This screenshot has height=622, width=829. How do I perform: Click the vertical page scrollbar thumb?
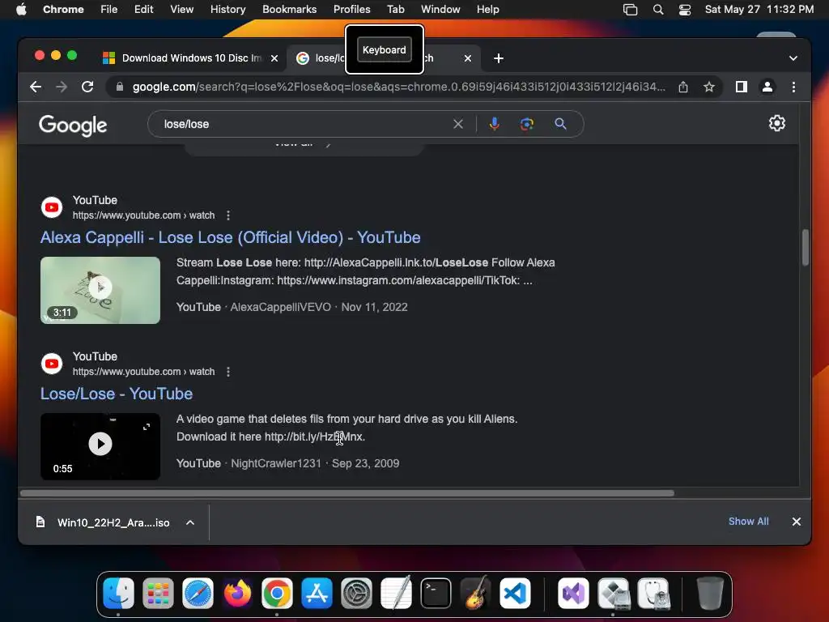tap(806, 247)
